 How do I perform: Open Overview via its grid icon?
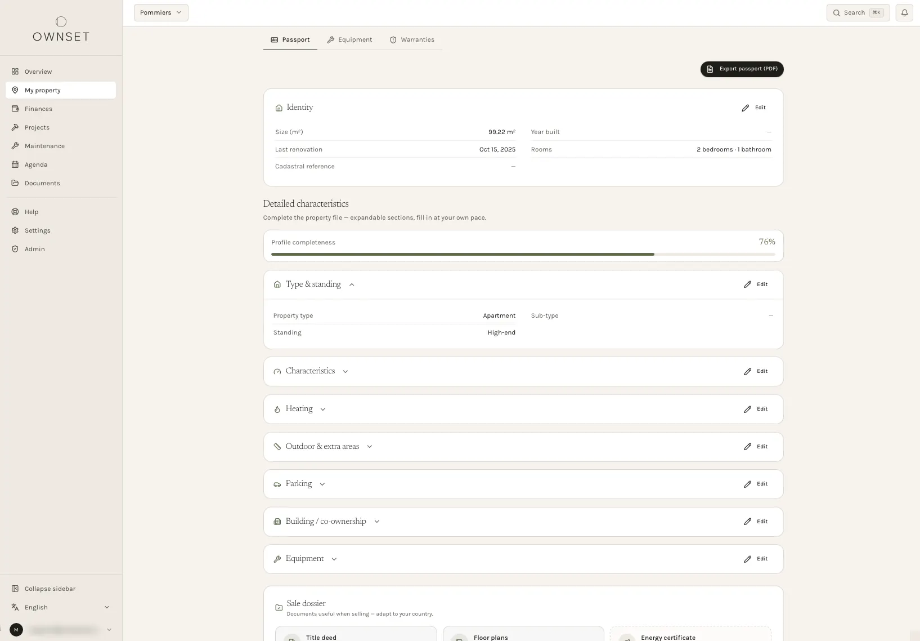(x=15, y=72)
